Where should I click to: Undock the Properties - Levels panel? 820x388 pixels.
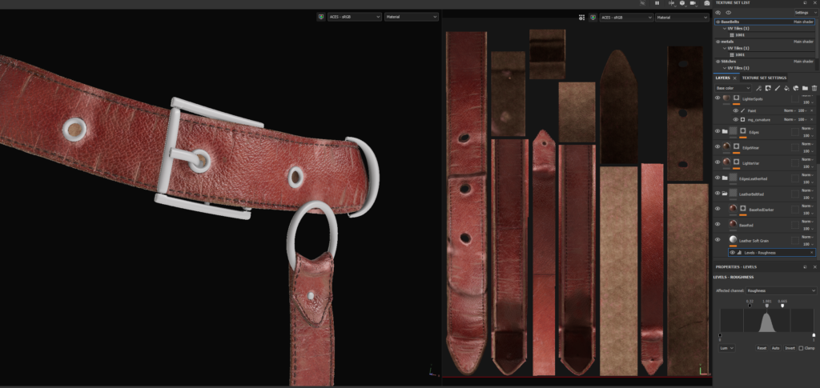pos(806,267)
